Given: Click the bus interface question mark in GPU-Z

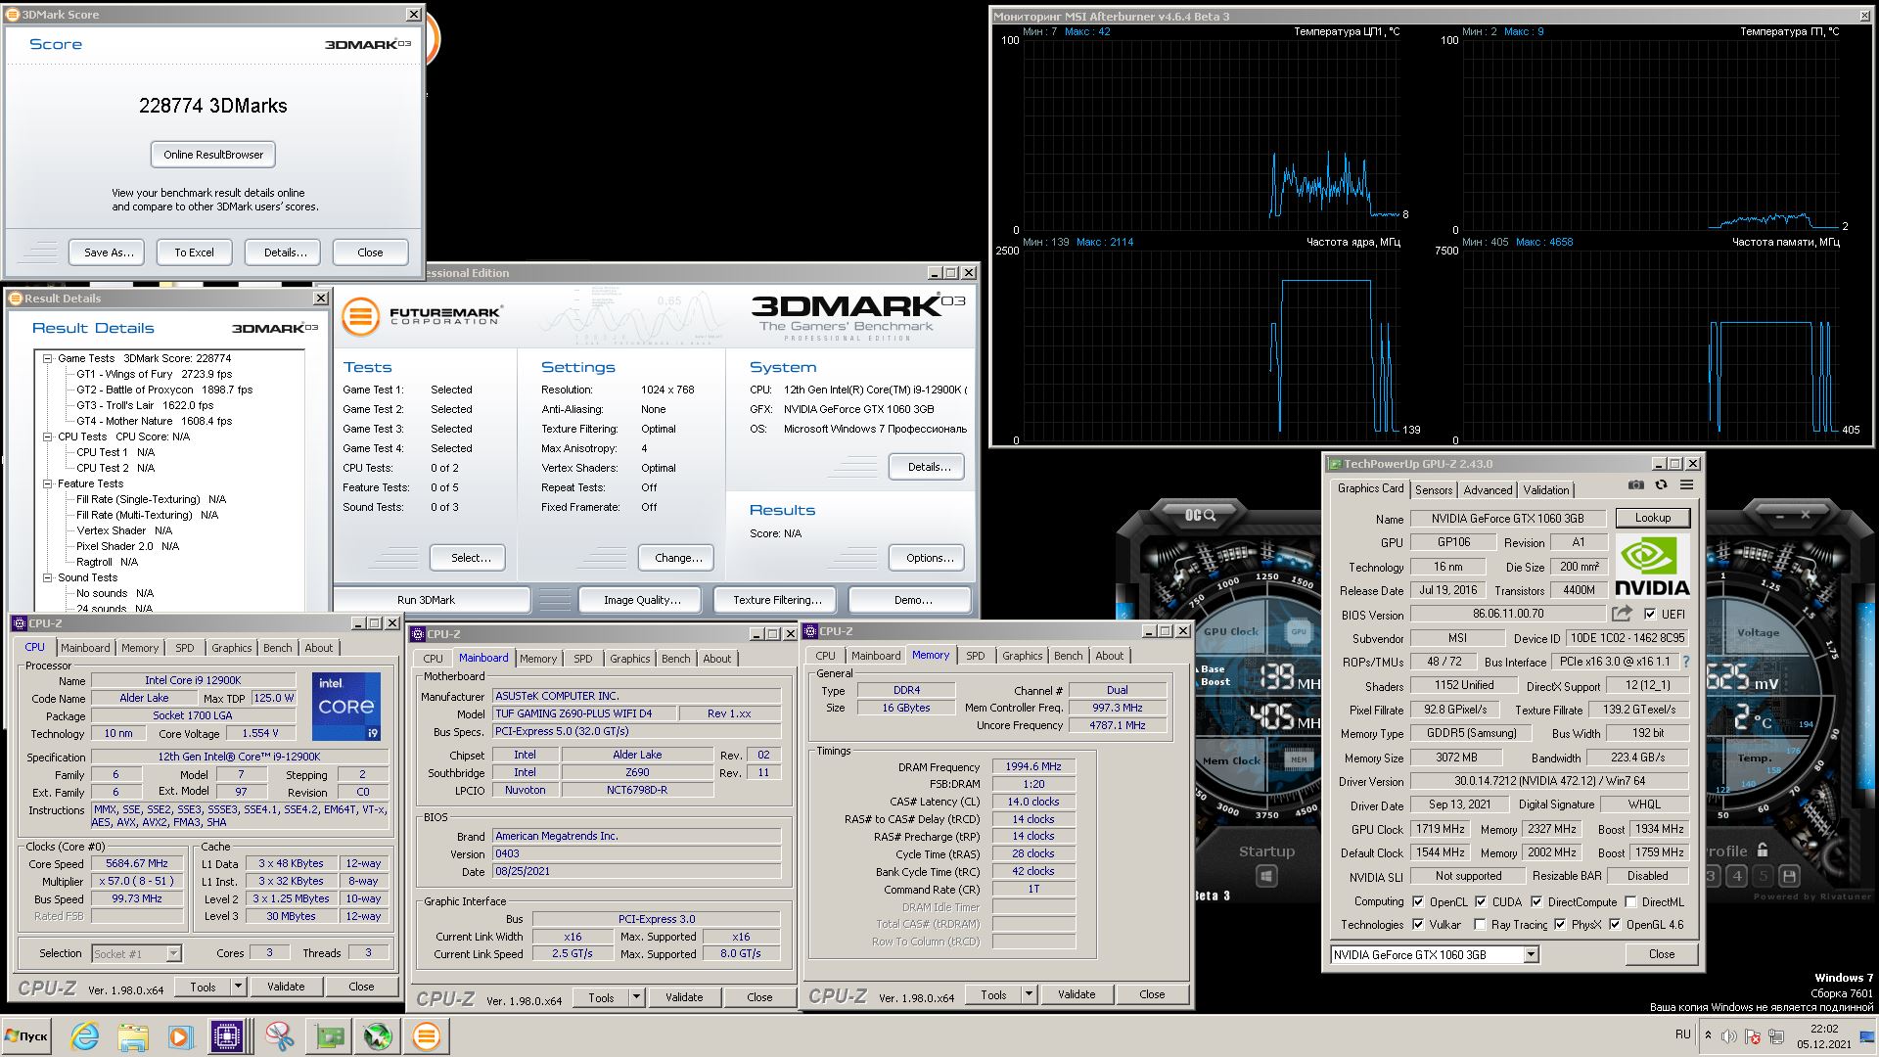Looking at the screenshot, I should [x=1686, y=662].
